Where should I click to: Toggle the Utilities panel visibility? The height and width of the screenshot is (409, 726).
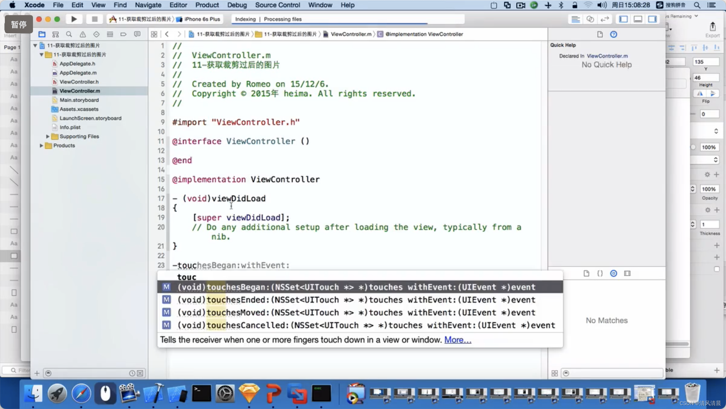[652, 19]
